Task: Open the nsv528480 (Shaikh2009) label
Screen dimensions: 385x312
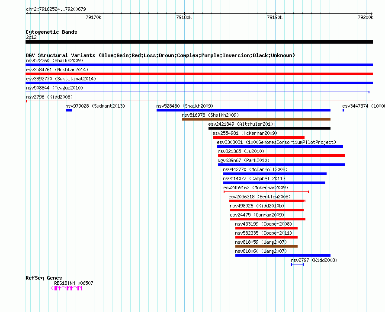Action: click(x=185, y=106)
